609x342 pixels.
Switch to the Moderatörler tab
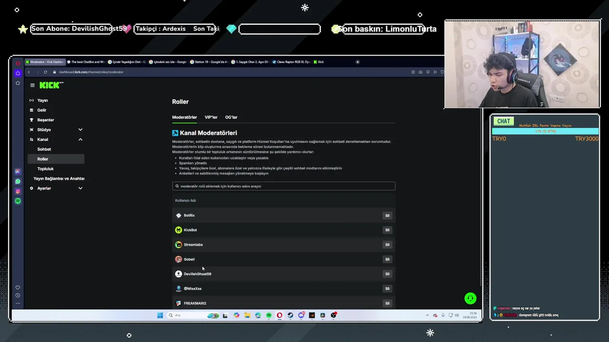click(185, 117)
